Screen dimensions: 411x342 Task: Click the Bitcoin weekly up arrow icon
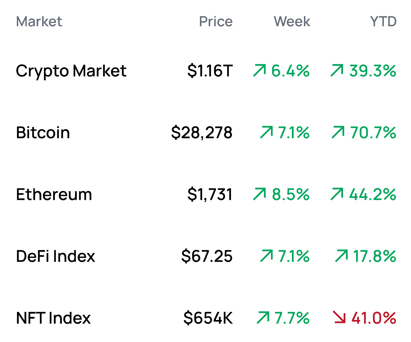[267, 132]
